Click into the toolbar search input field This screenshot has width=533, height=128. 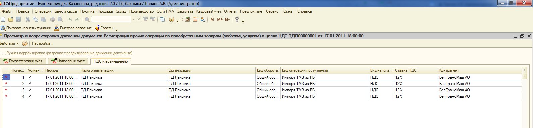(x=111, y=19)
